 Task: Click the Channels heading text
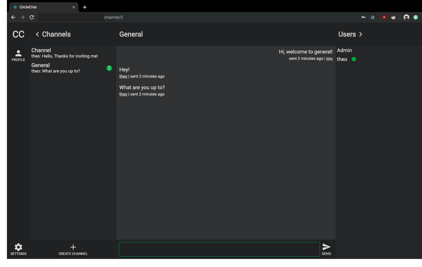pyautogui.click(x=56, y=34)
